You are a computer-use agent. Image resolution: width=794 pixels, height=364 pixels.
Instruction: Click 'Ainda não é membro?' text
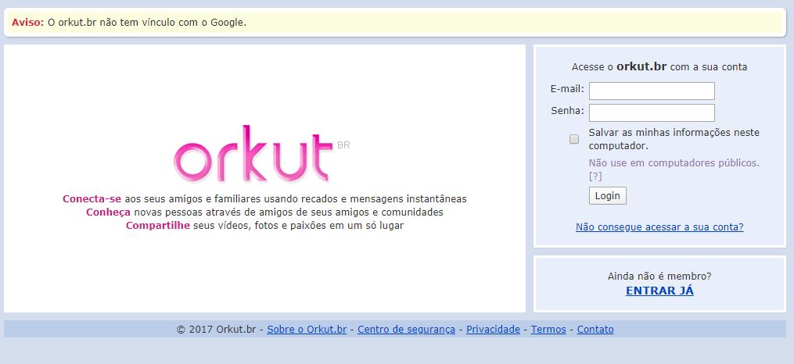coord(659,276)
